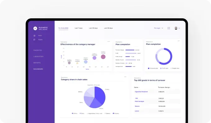Go to Dashboard section

coord(38,69)
